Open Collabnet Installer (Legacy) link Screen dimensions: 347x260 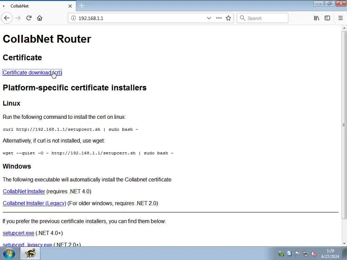(x=34, y=203)
